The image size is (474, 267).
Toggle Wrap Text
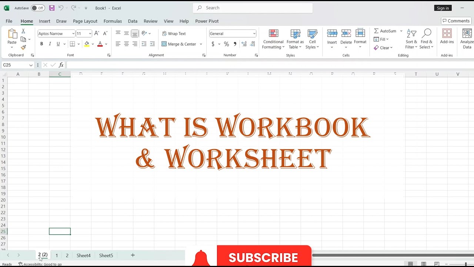[x=174, y=33]
